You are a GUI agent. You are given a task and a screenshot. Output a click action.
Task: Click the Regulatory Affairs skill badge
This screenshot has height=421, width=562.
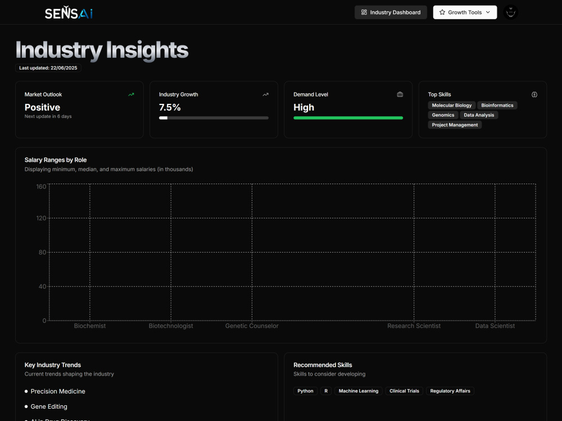click(450, 391)
